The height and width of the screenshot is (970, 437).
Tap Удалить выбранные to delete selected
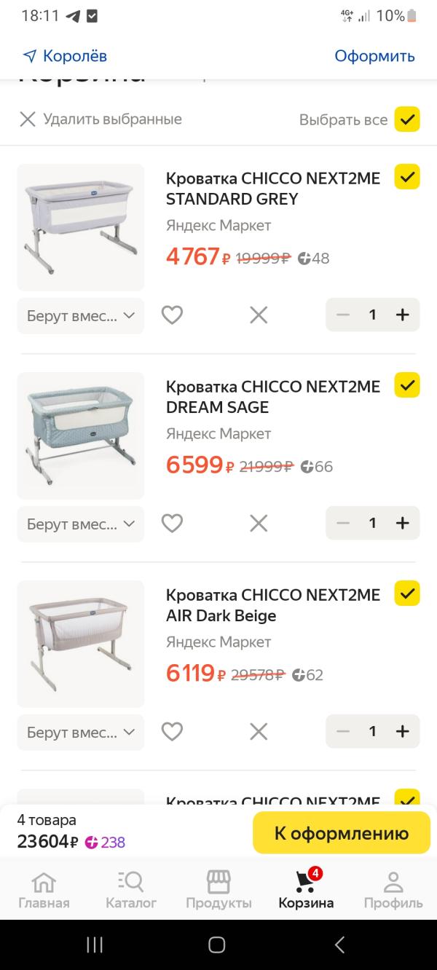tap(101, 119)
